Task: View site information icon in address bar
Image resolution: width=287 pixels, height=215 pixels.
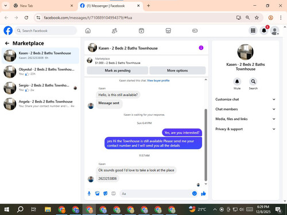Action: (38, 18)
